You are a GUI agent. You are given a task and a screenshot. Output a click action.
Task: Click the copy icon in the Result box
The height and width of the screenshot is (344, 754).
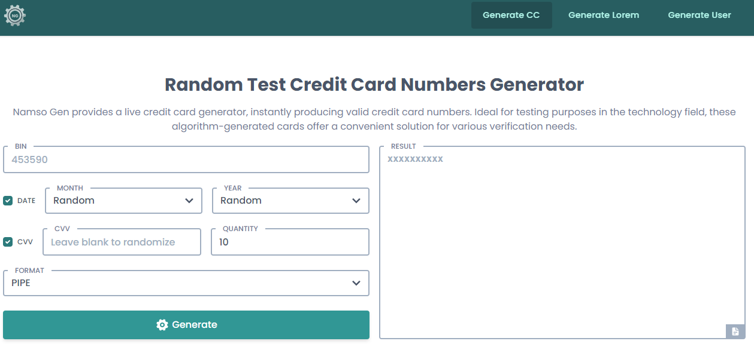(735, 331)
